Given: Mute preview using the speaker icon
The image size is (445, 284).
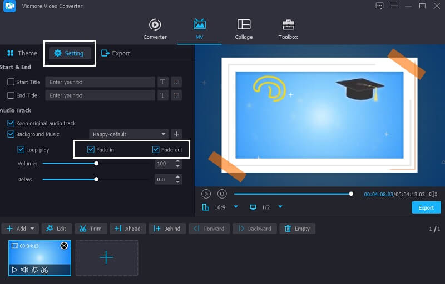Looking at the screenshot, I should (x=433, y=194).
